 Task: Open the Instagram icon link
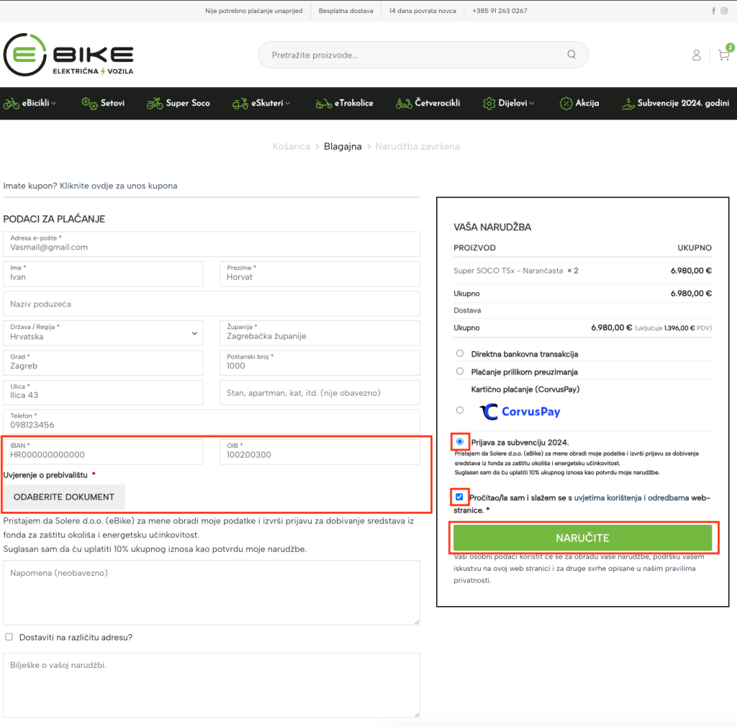pos(724,11)
